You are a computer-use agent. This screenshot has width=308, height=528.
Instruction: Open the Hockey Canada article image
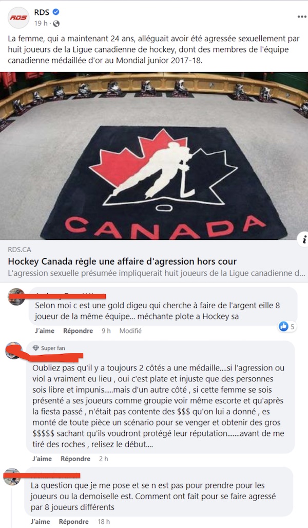pos(154,156)
